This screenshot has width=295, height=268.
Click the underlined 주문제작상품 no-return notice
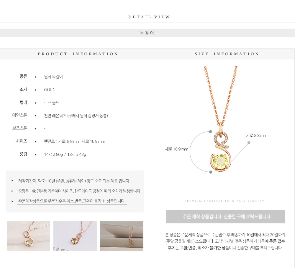[x=72, y=201]
